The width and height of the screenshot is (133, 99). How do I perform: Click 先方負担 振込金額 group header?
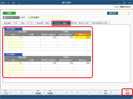coord(22,57)
